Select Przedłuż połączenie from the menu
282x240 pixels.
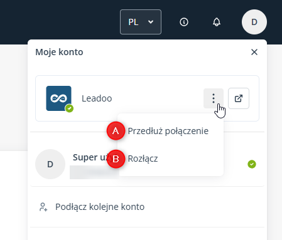(168, 131)
